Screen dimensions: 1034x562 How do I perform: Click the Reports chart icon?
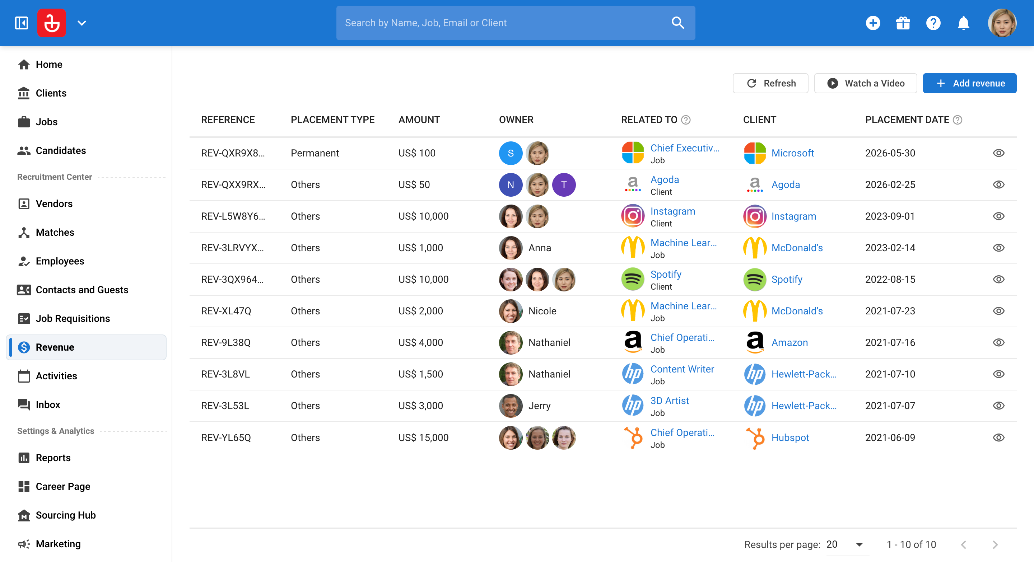click(24, 458)
